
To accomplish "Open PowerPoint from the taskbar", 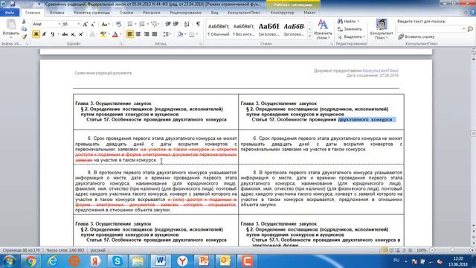I will point(204,261).
